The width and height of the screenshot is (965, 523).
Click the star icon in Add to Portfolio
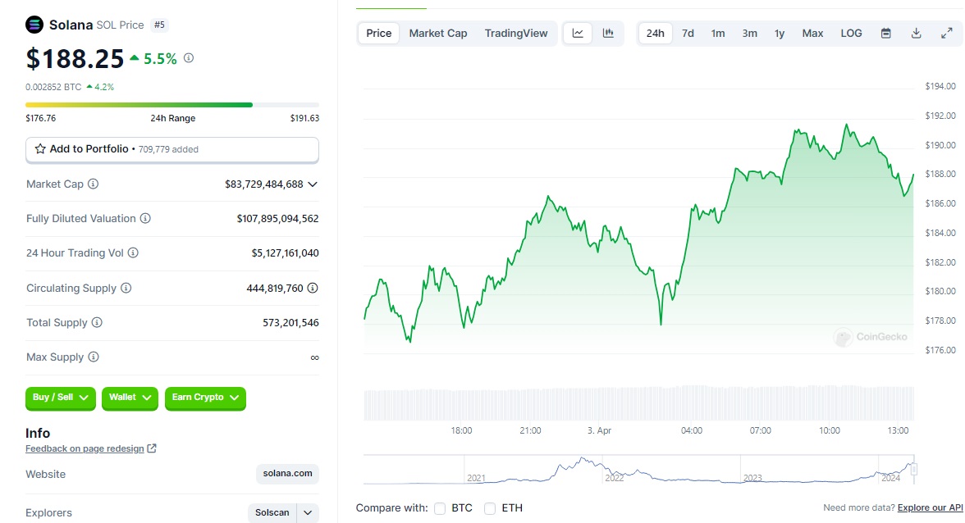coord(41,148)
